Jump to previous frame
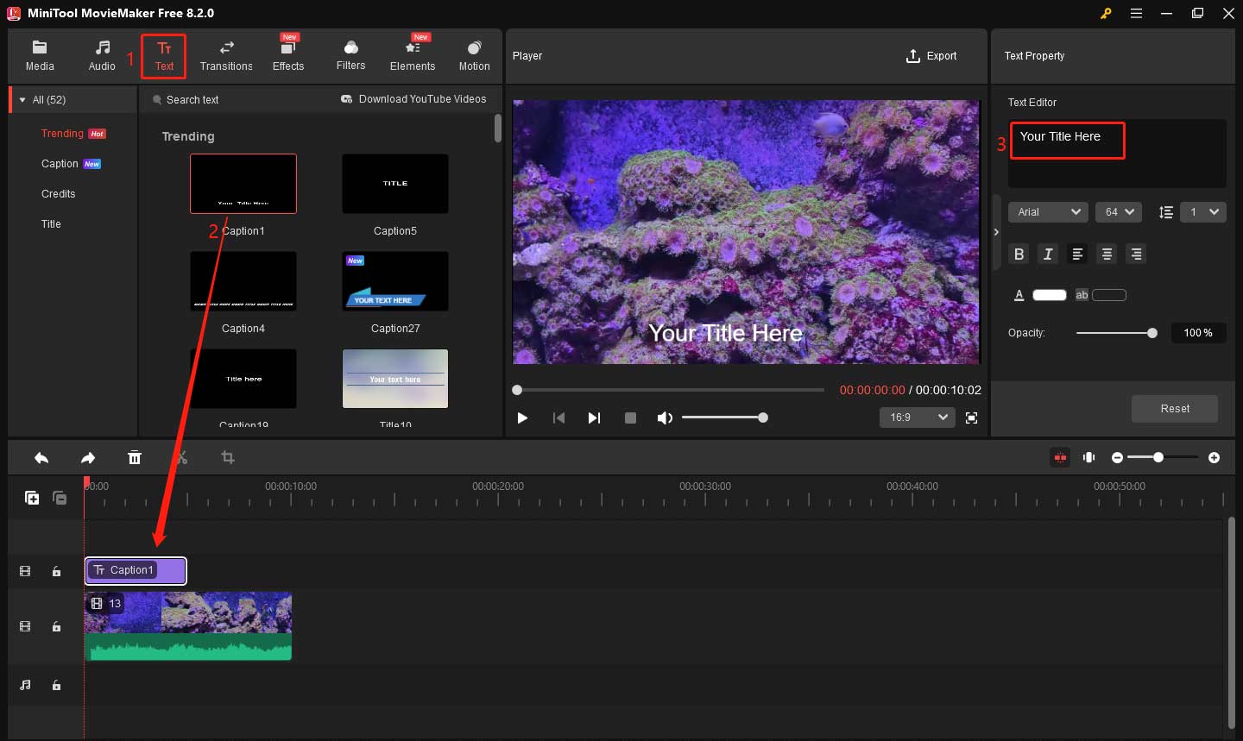This screenshot has width=1243, height=741. (558, 418)
